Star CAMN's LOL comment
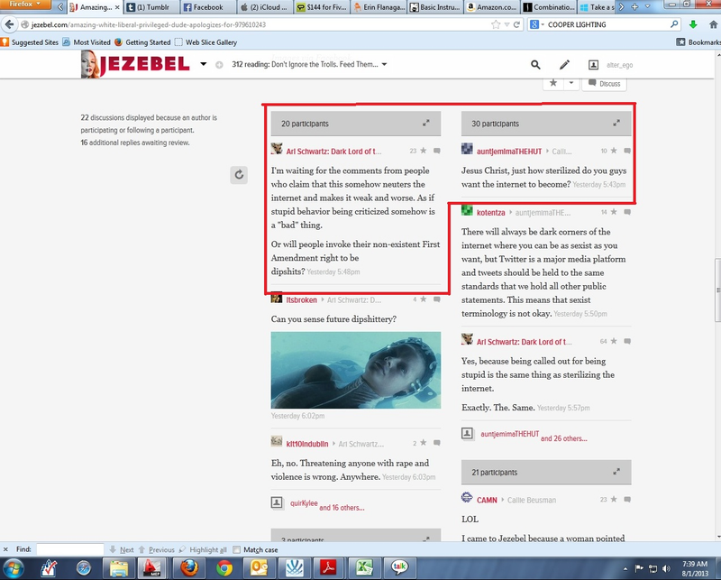 [614, 500]
